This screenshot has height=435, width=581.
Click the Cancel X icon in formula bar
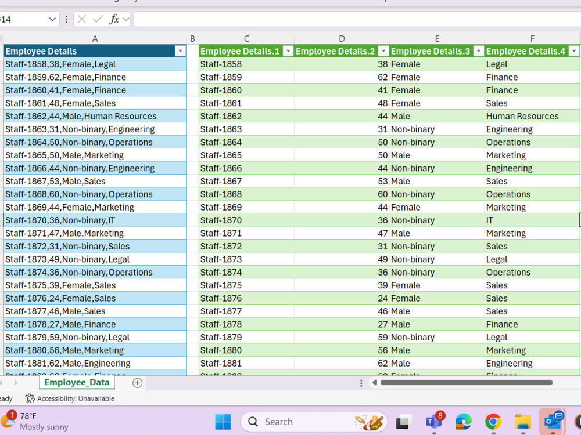click(x=82, y=19)
